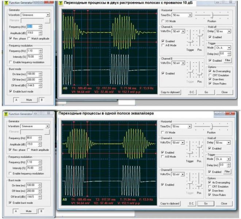
Task: Click Mute button in top generator
Action: [29, 100]
